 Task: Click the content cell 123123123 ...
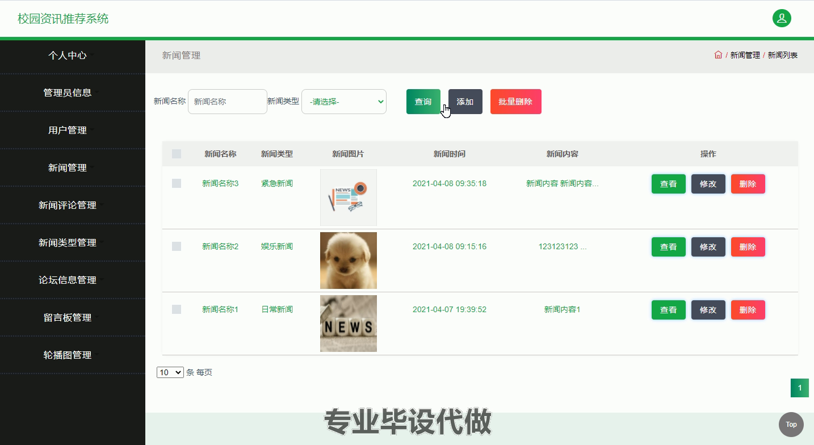[x=563, y=246]
